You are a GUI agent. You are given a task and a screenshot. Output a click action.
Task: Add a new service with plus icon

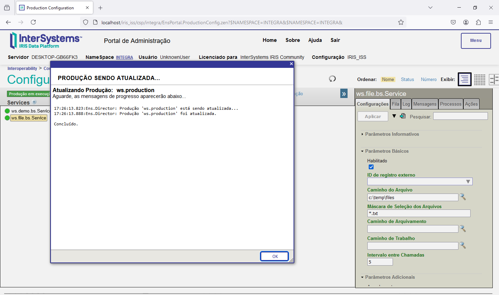pyautogui.click(x=34, y=102)
